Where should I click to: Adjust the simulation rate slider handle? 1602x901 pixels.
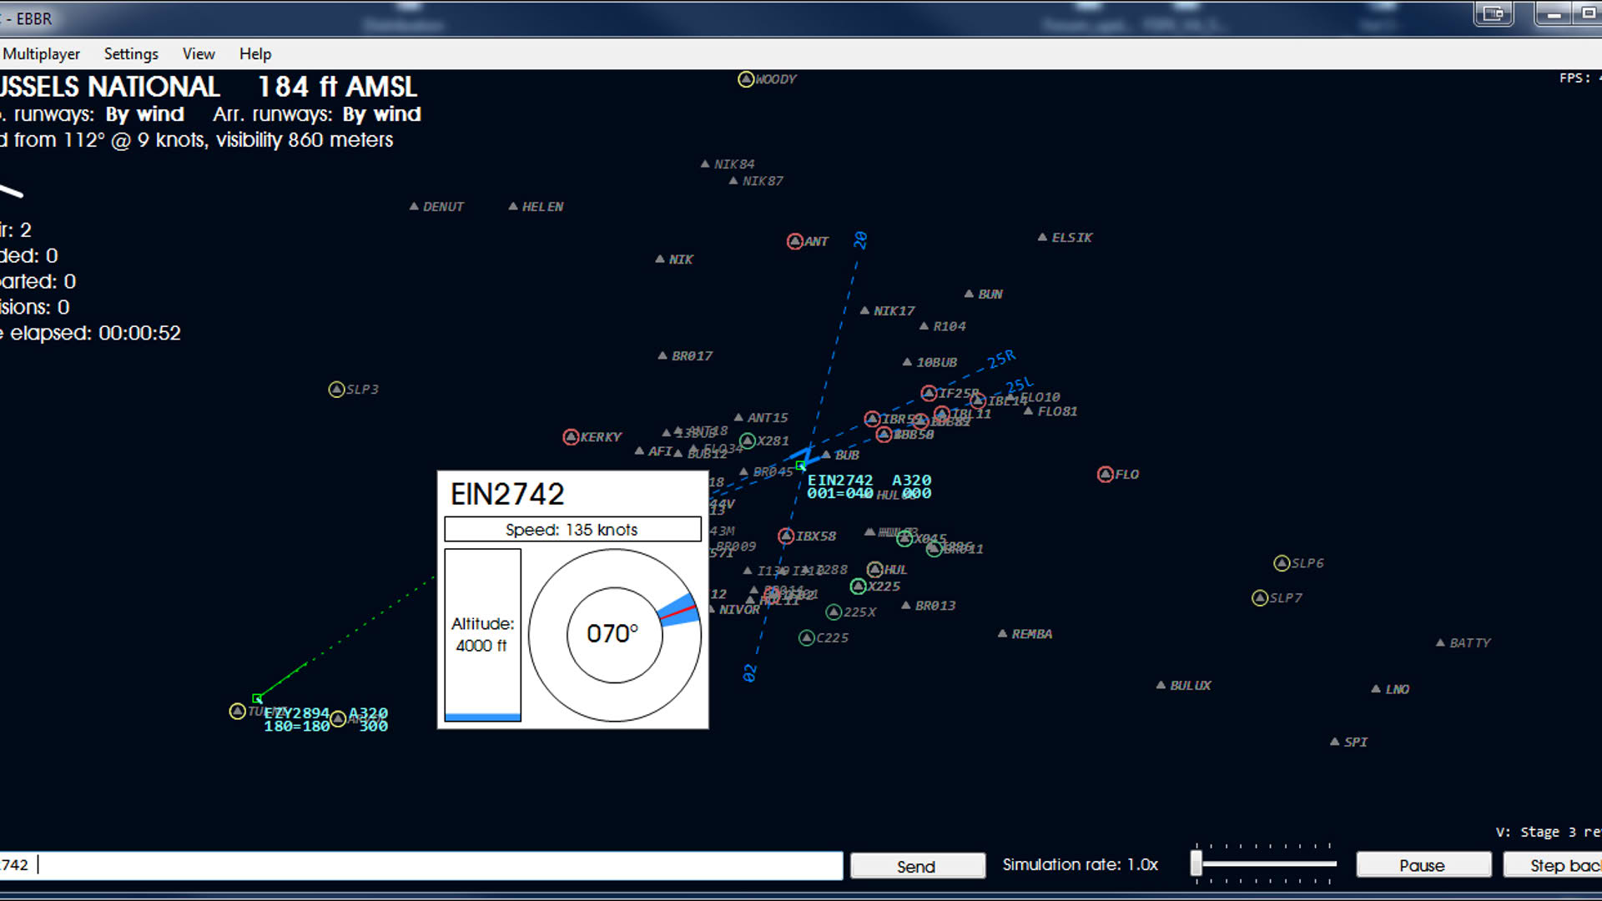[x=1196, y=863]
